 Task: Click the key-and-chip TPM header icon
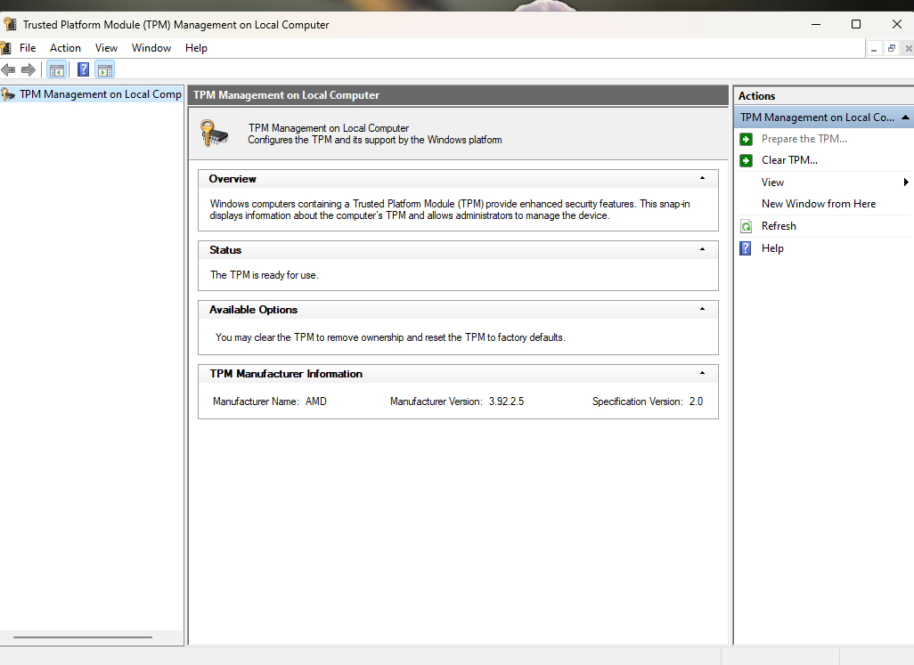click(x=215, y=134)
